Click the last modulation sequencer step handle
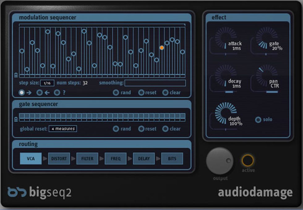Viewport: 303px width, 210px height. [x=182, y=52]
